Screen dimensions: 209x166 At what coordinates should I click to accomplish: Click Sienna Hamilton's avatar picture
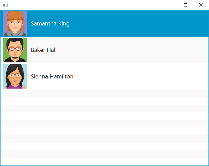pyautogui.click(x=15, y=76)
